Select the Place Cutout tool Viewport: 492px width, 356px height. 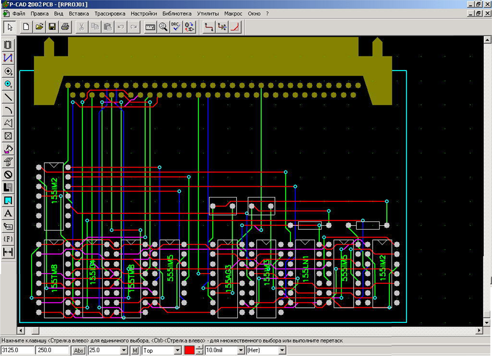[x=8, y=162]
